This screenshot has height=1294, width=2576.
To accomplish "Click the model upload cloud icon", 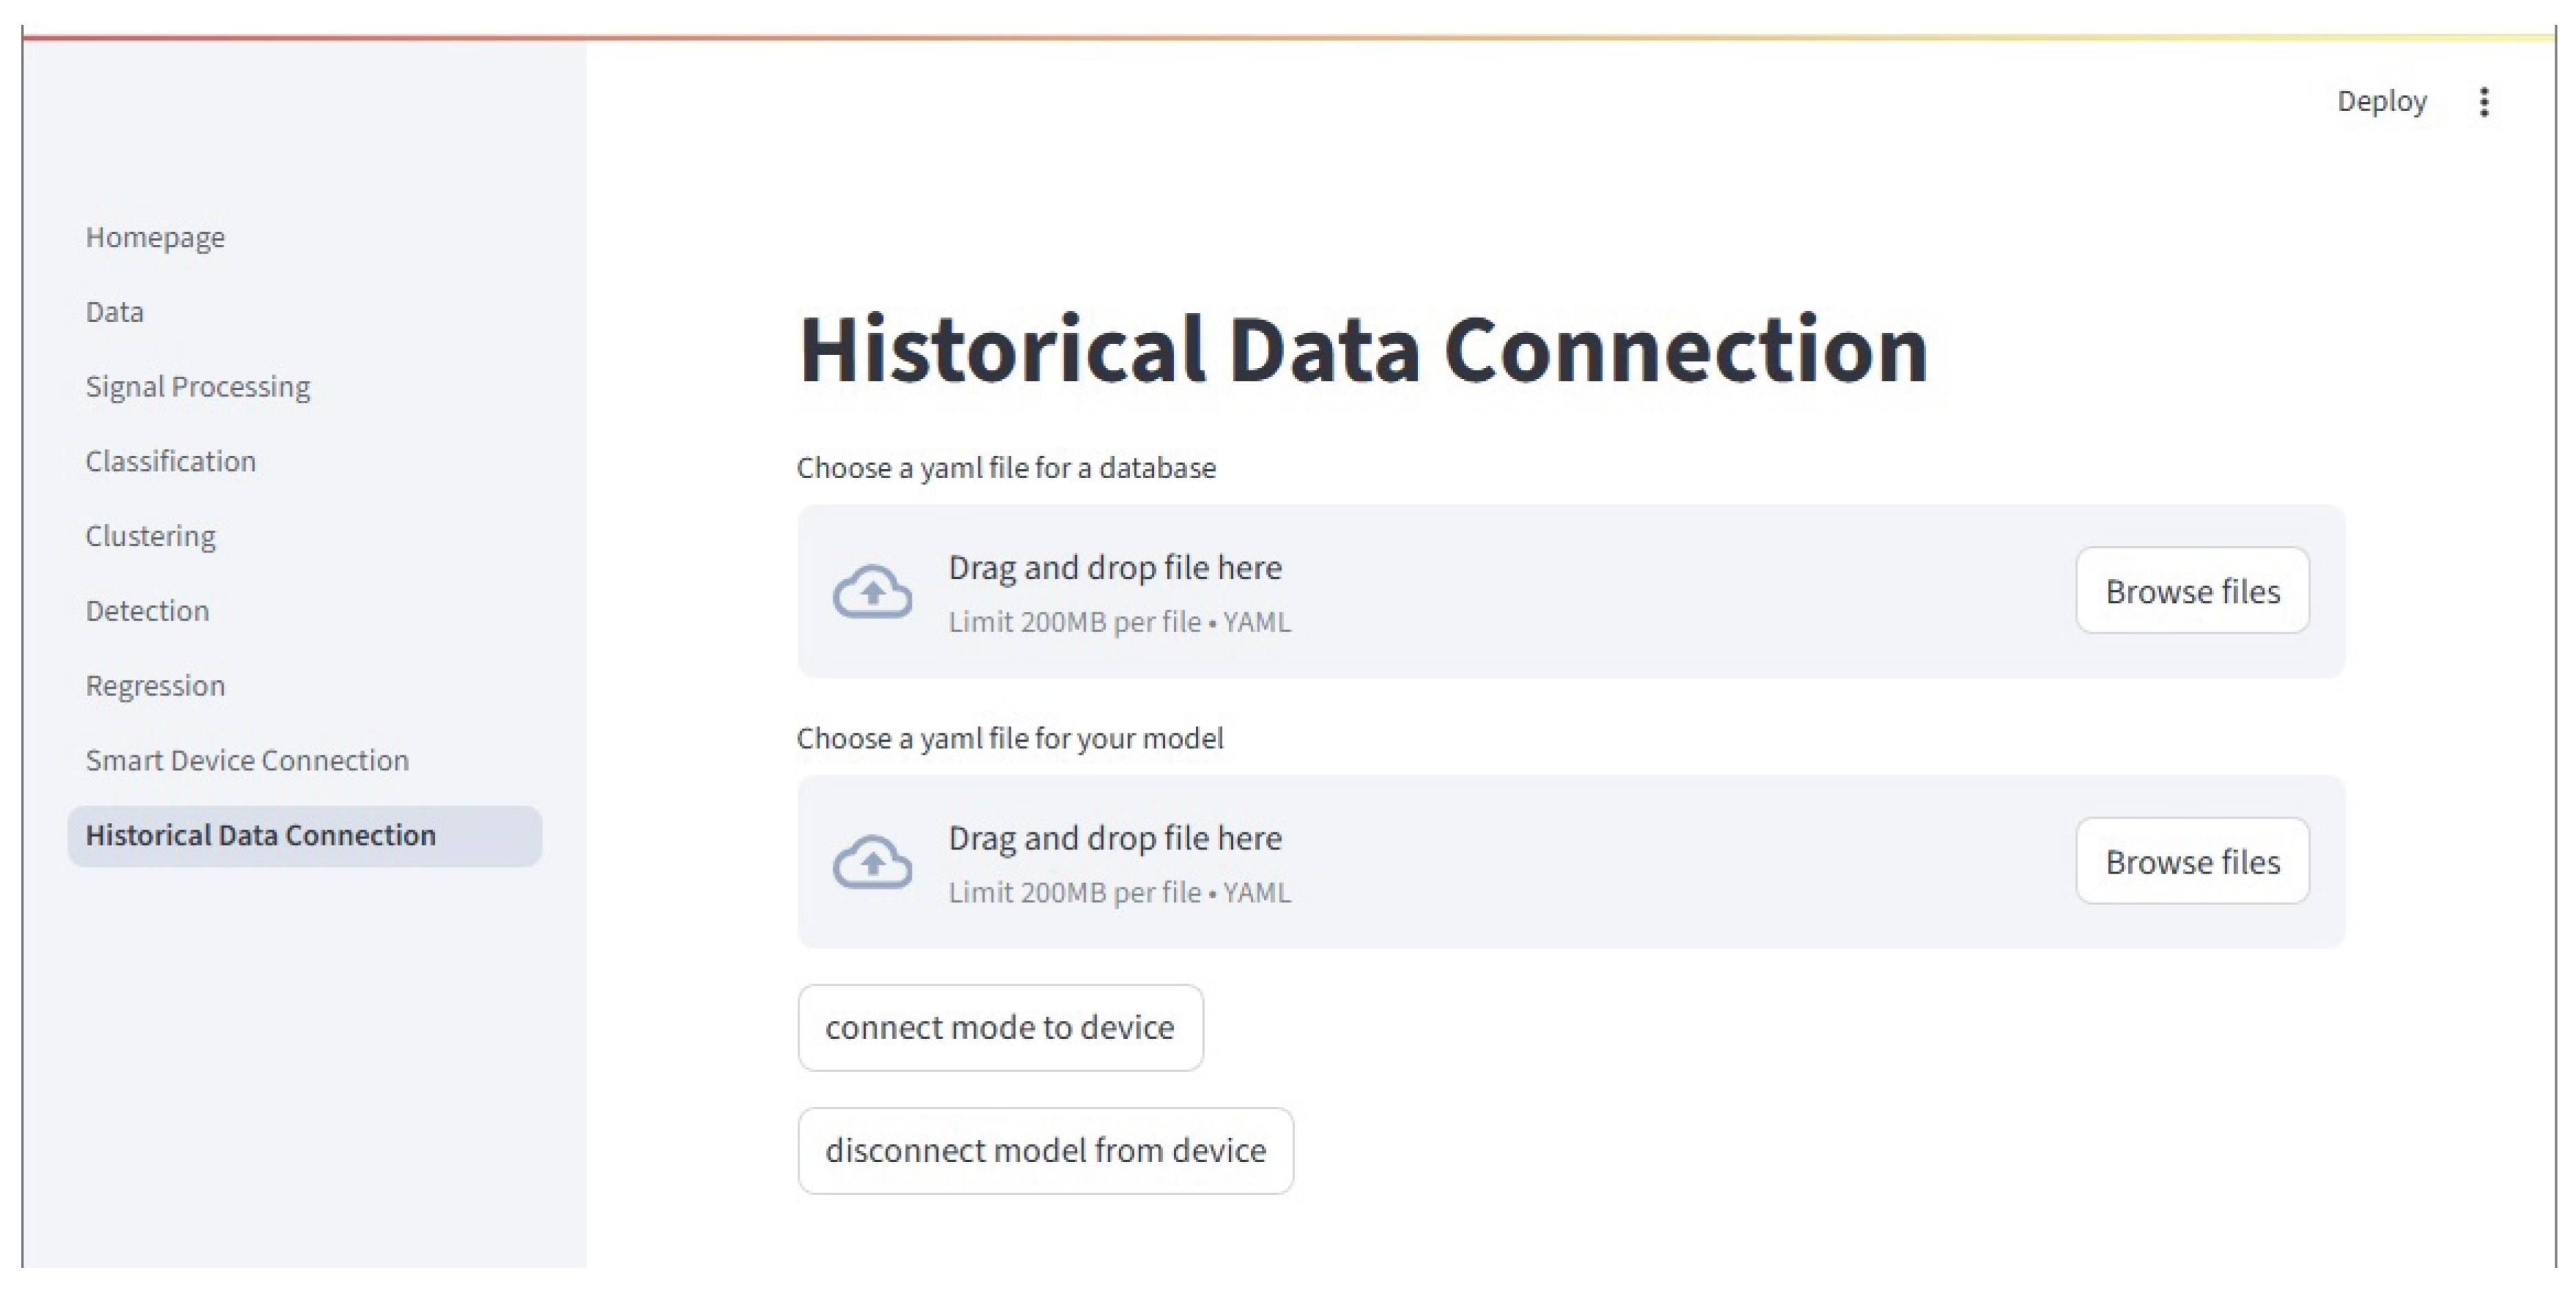I will point(872,862).
